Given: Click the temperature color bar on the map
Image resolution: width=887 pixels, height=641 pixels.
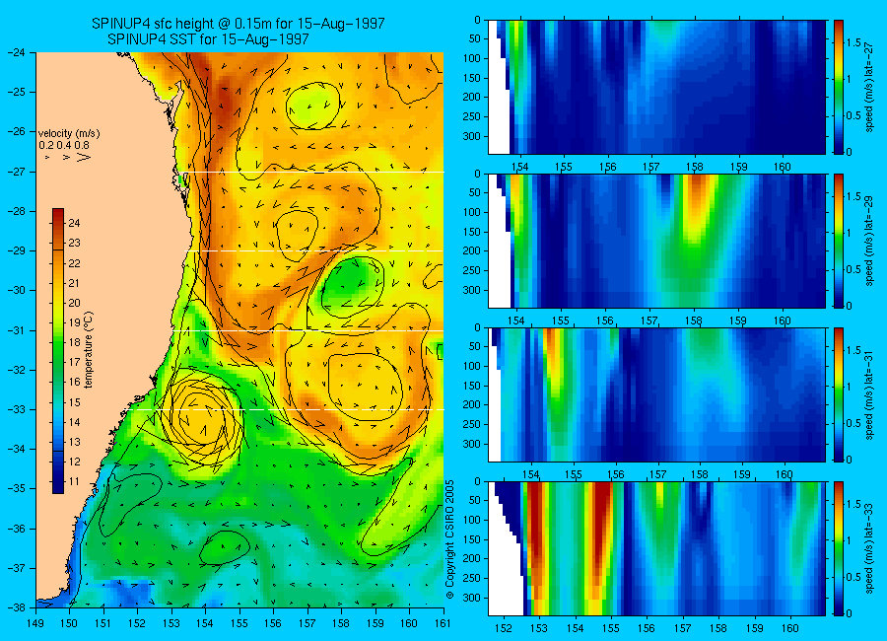Looking at the screenshot, I should click(x=58, y=351).
